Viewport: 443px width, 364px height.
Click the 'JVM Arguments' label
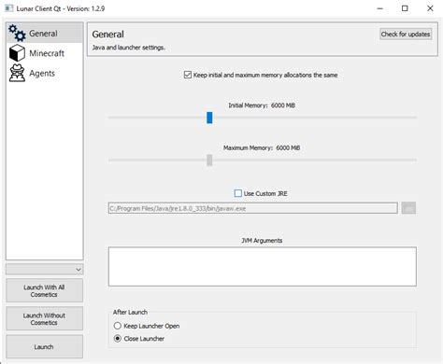coord(262,241)
